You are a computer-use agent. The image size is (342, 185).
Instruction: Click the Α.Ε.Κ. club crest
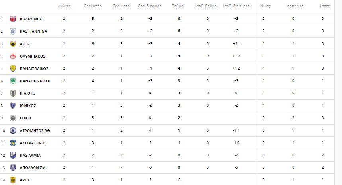12,44
